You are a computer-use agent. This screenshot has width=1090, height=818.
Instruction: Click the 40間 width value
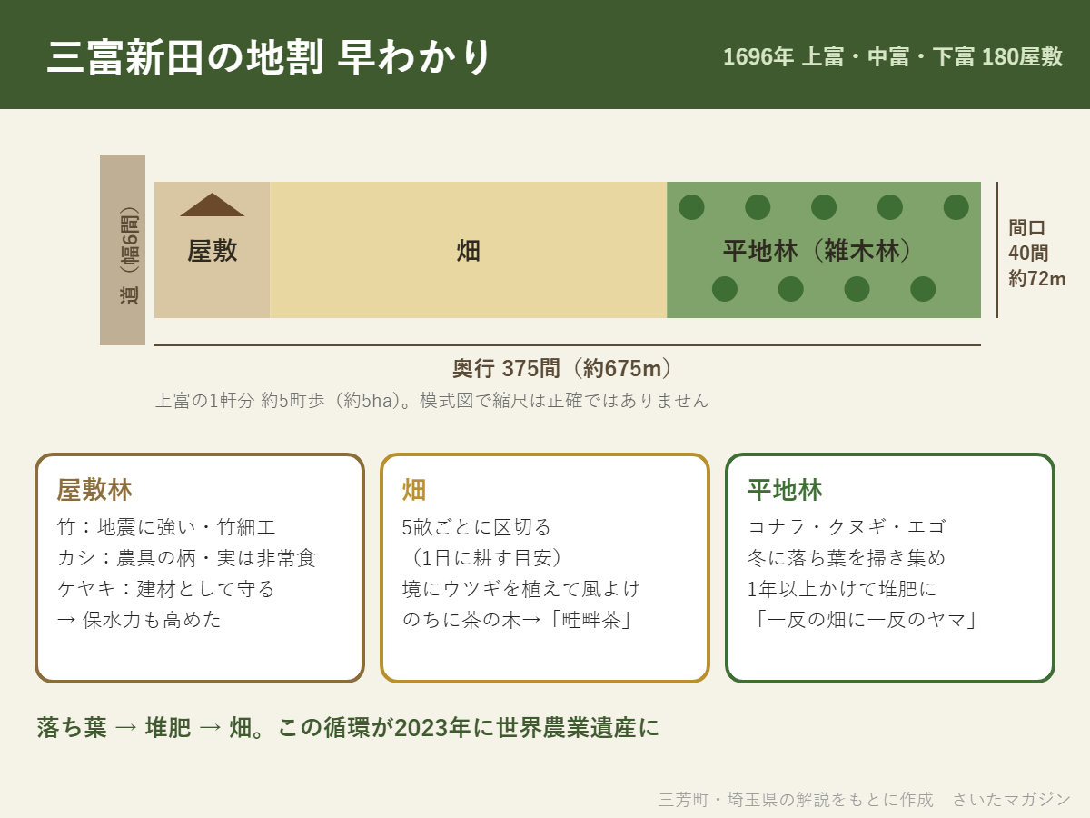click(1027, 254)
